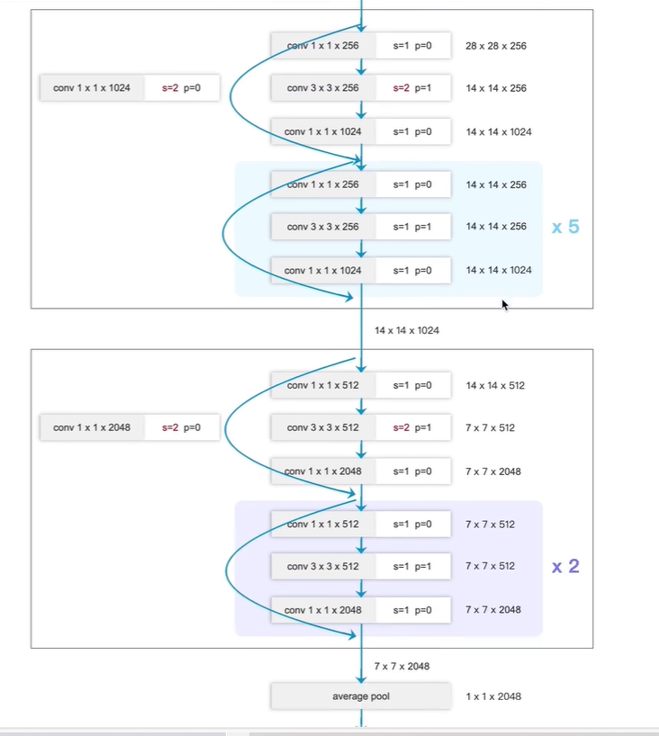Viewport: 659px width, 736px height.
Task: Click the "x 2" repeat label
Action: [x=565, y=566]
